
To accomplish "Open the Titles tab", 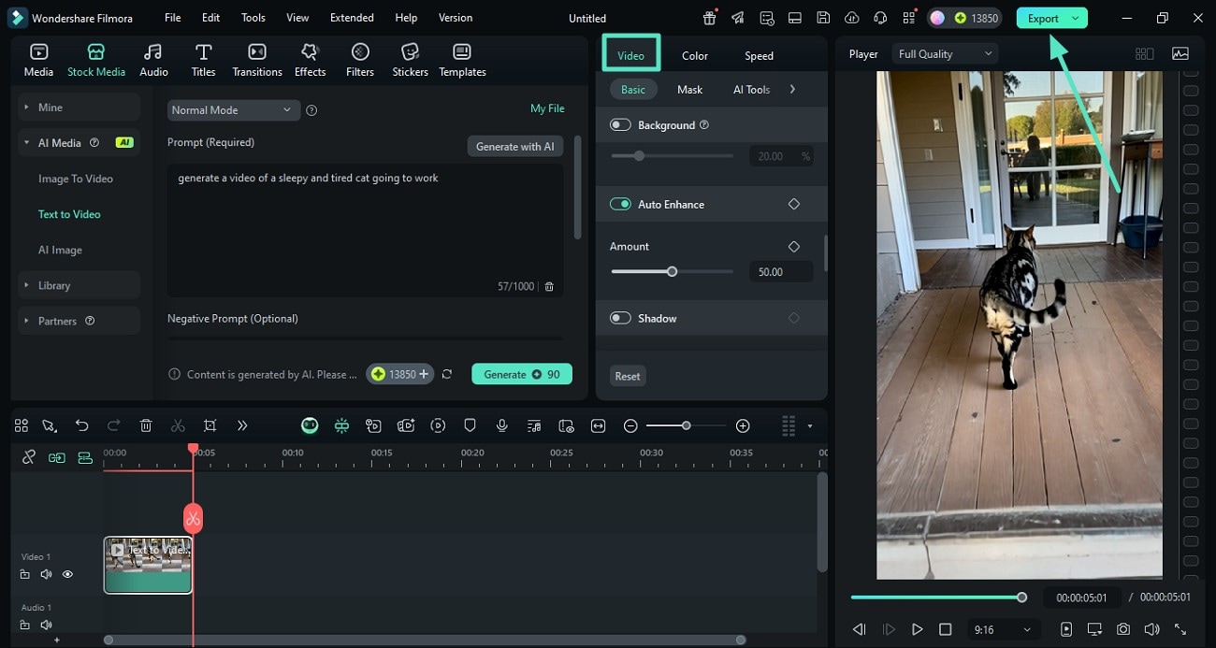I will pyautogui.click(x=203, y=60).
